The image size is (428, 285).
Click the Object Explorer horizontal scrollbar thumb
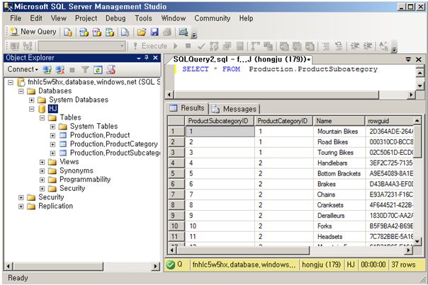(x=58, y=266)
